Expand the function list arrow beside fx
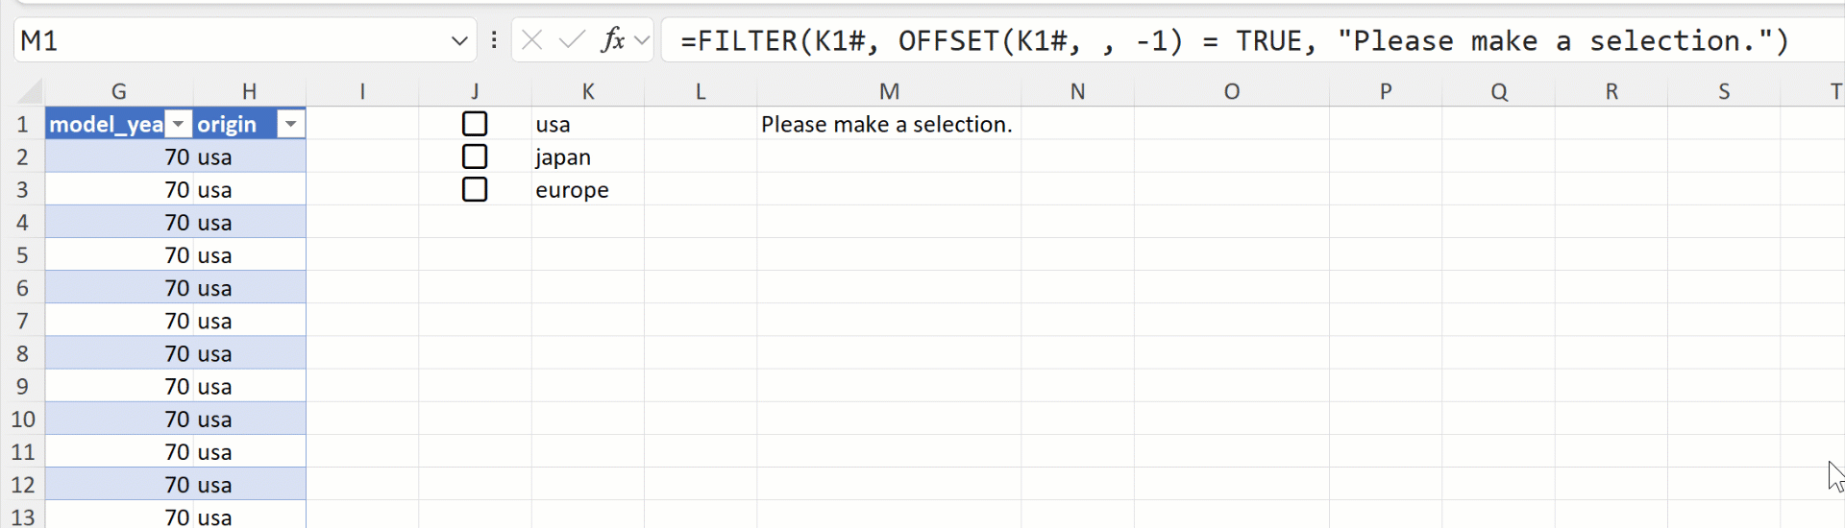 [x=642, y=40]
